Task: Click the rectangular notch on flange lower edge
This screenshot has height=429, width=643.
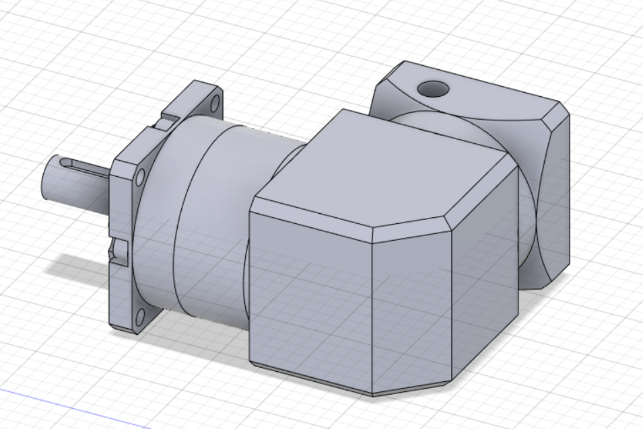Action: [x=119, y=252]
